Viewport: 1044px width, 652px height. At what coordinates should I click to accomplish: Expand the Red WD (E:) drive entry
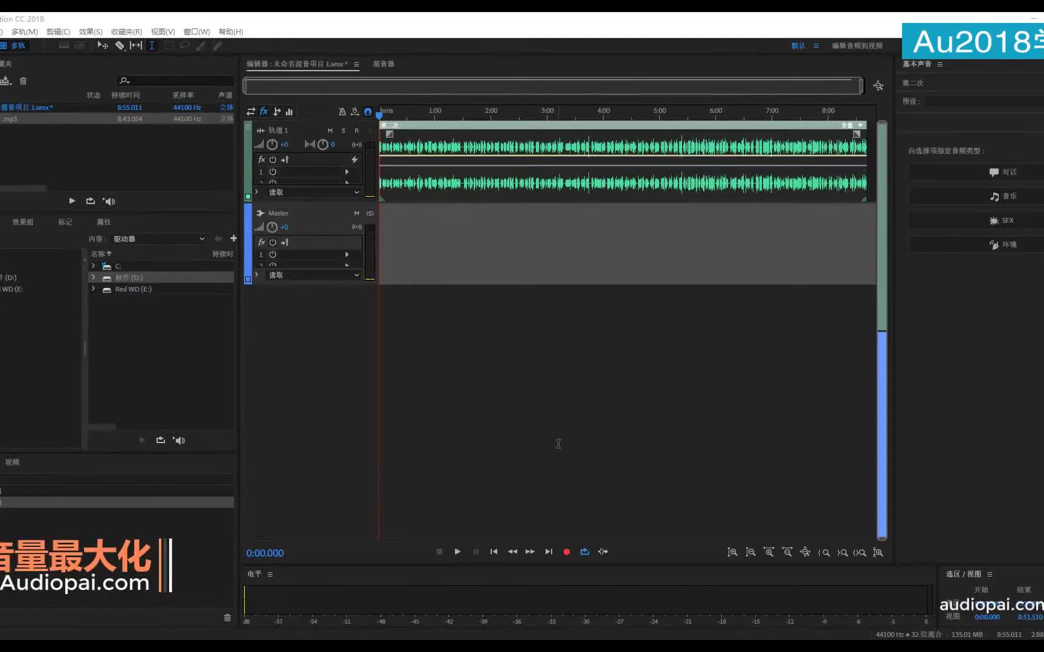tap(93, 289)
